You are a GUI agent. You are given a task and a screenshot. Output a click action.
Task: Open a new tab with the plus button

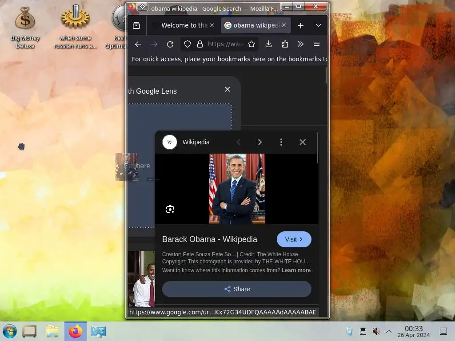(301, 25)
